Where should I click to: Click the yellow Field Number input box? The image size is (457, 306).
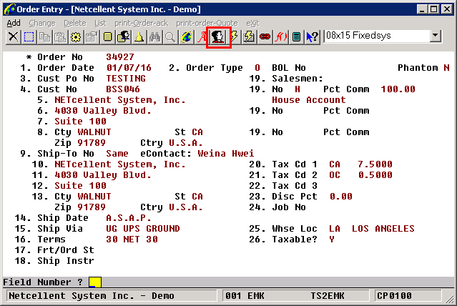tap(95, 282)
